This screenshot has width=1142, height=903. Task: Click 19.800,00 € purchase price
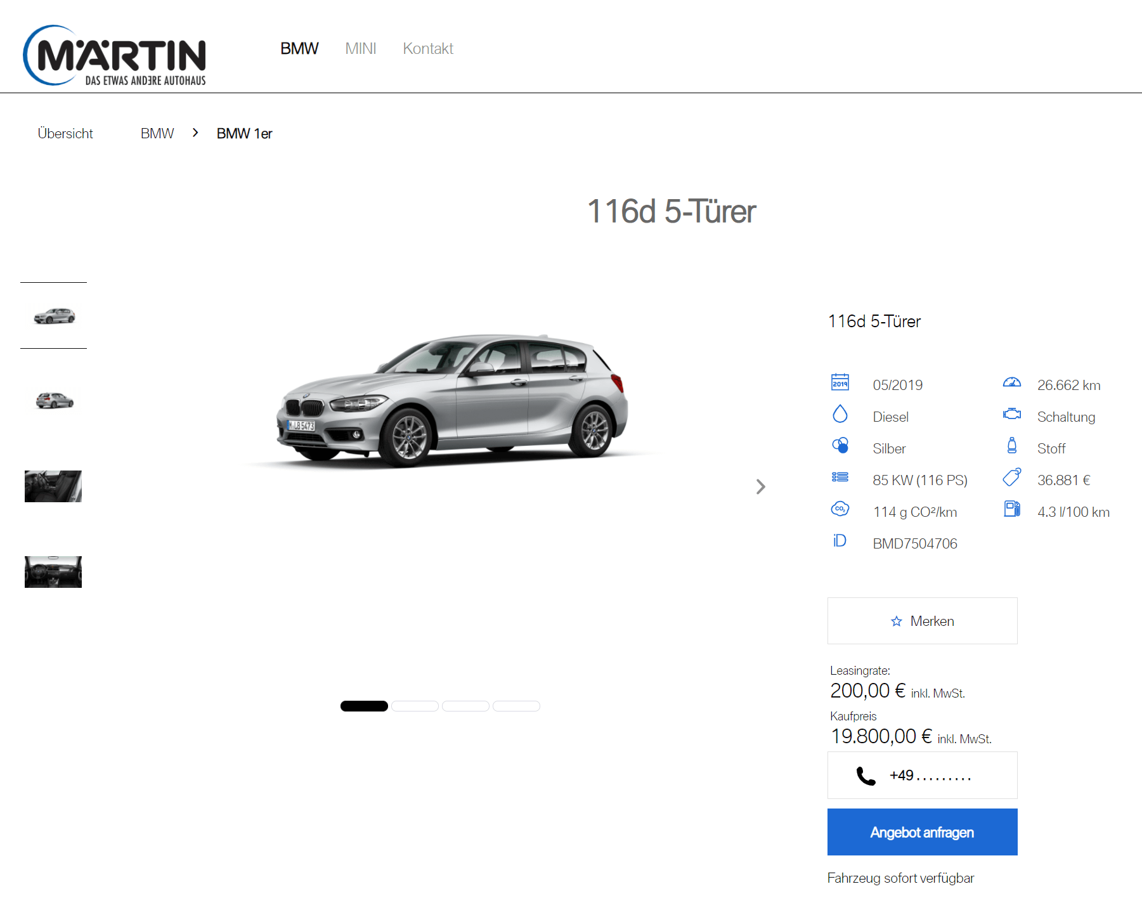881,736
